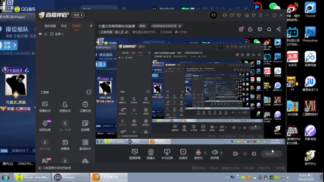The height and width of the screenshot is (182, 324).
Task: Open the 读弹幕 tool
Action: click(x=85, y=125)
